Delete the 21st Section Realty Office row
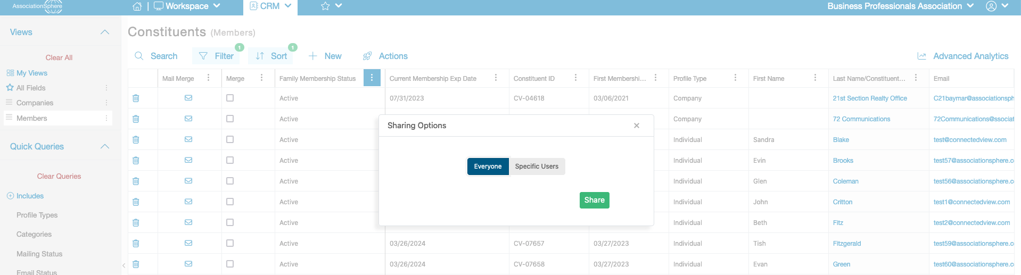Screen dimensions: 1021x275 136,98
